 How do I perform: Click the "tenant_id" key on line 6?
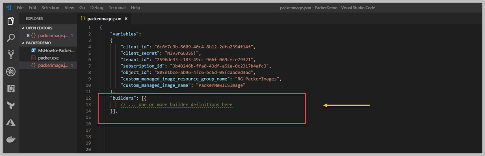click(135, 60)
